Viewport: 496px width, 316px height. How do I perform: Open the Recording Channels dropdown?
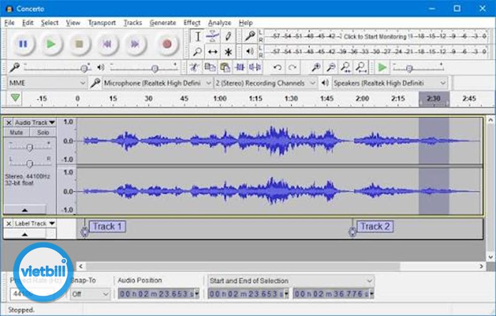265,83
